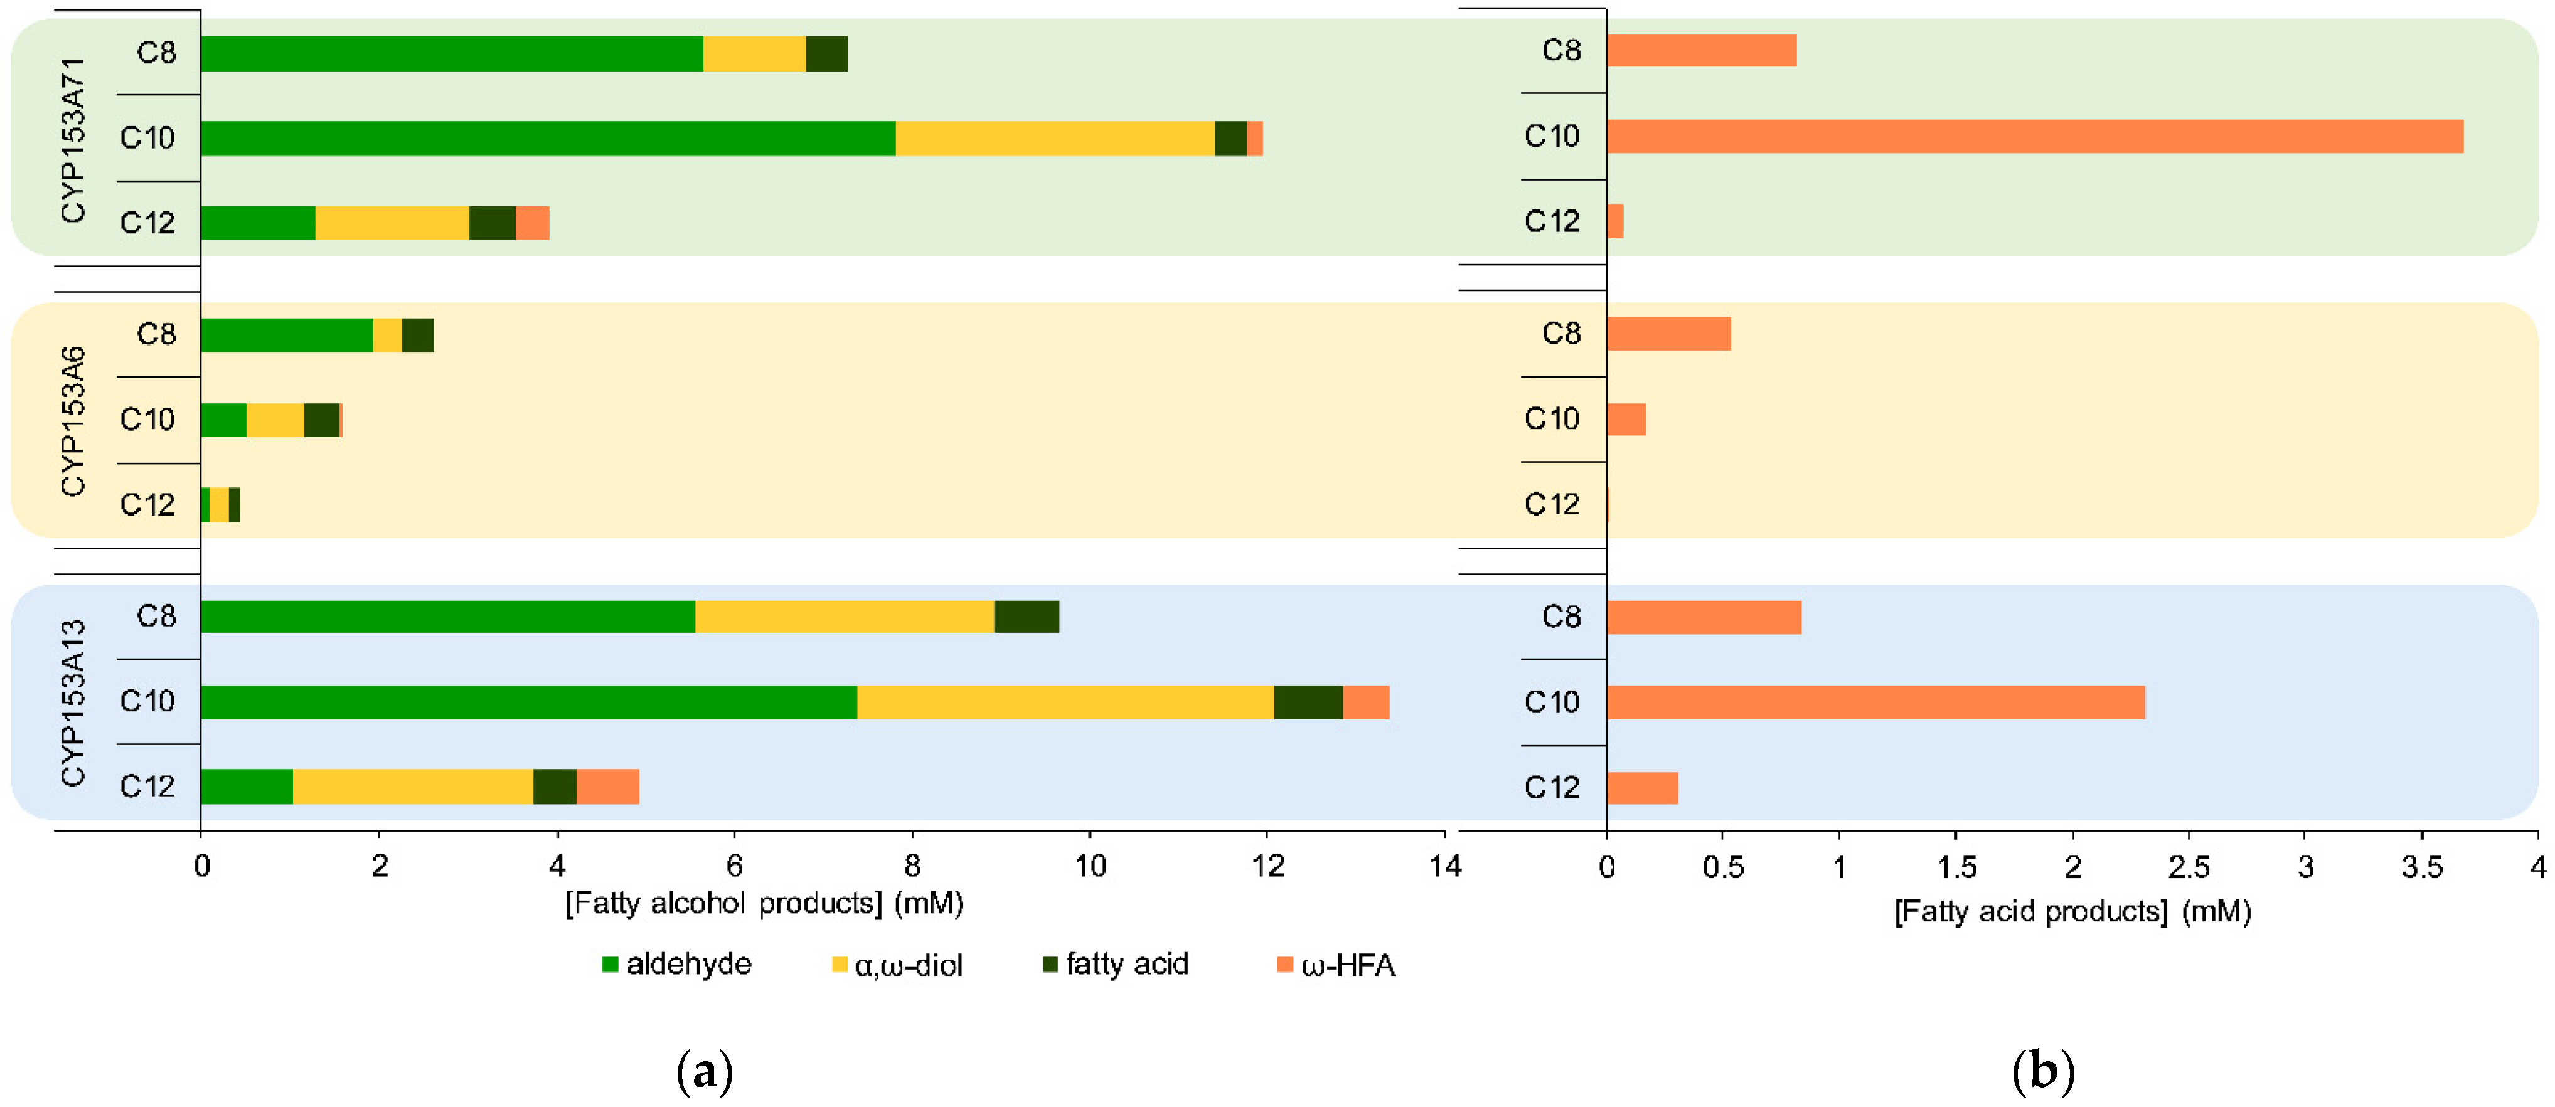Click the "[Fatty alcohol products] (mM)" axis title
Image resolution: width=2555 pixels, height=1107 pixels.
tap(764, 904)
